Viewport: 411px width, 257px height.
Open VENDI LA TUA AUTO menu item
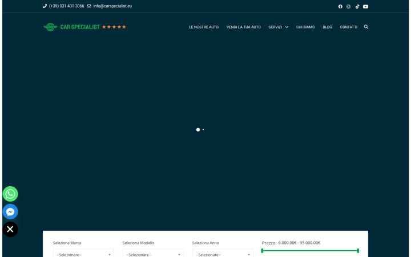pyautogui.click(x=244, y=27)
